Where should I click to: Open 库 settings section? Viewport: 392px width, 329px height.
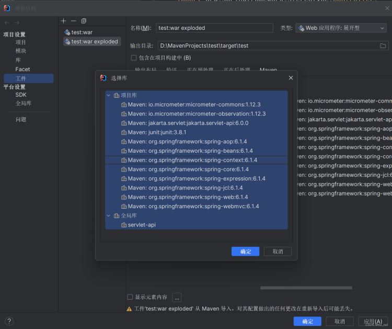click(x=18, y=60)
